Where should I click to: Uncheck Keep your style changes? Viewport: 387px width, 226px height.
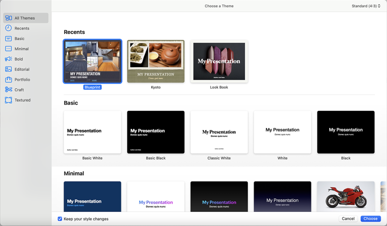click(60, 219)
